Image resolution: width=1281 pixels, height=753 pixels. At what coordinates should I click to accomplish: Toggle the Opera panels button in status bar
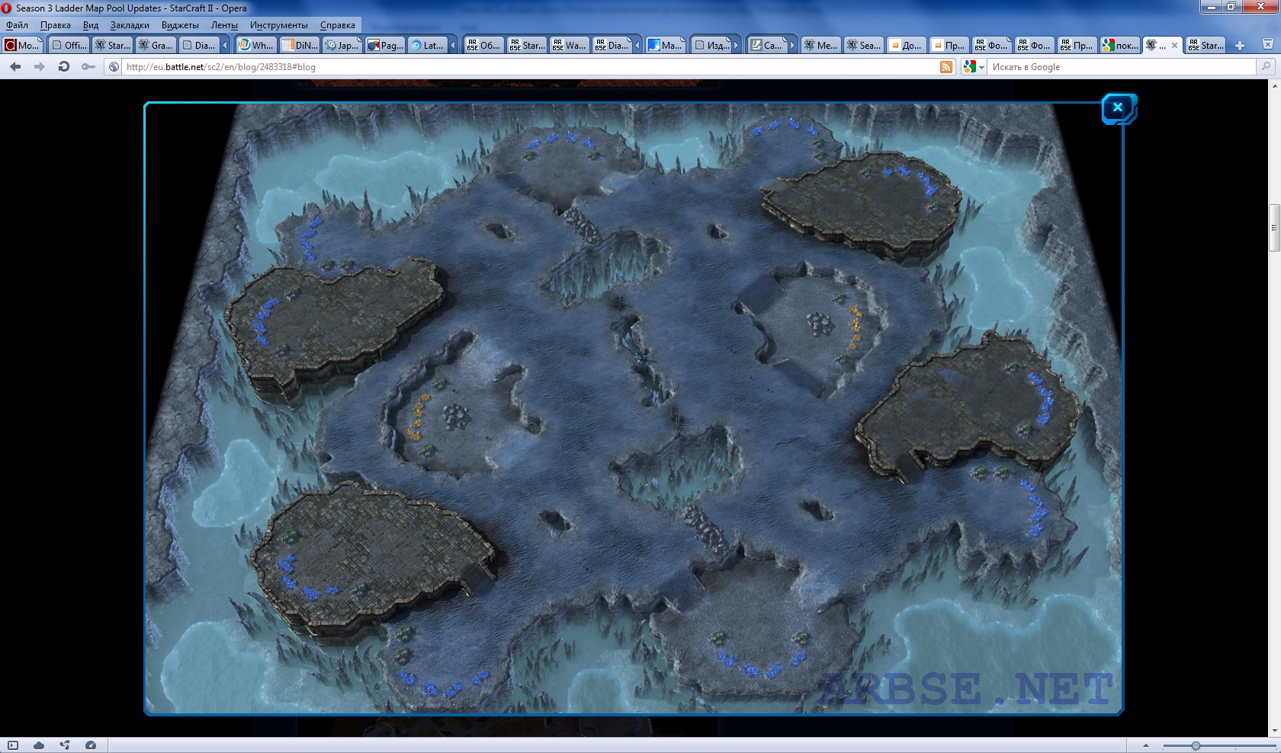13,745
